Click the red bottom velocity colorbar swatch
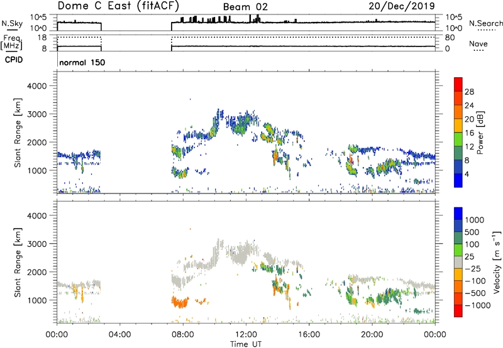 (x=458, y=311)
